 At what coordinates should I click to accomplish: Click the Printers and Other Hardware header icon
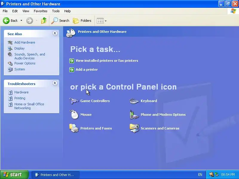point(71,33)
